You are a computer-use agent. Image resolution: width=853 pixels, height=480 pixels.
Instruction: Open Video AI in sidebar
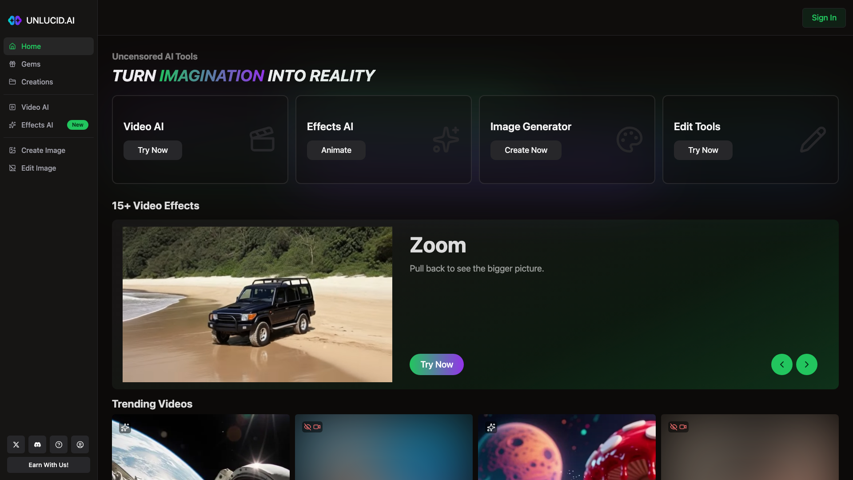pyautogui.click(x=48, y=107)
